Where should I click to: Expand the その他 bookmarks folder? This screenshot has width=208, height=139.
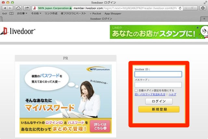[x=36, y=14]
